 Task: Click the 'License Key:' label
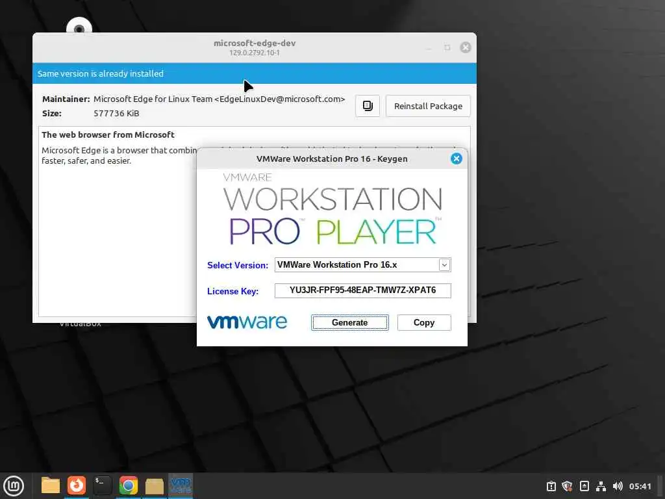tap(232, 291)
